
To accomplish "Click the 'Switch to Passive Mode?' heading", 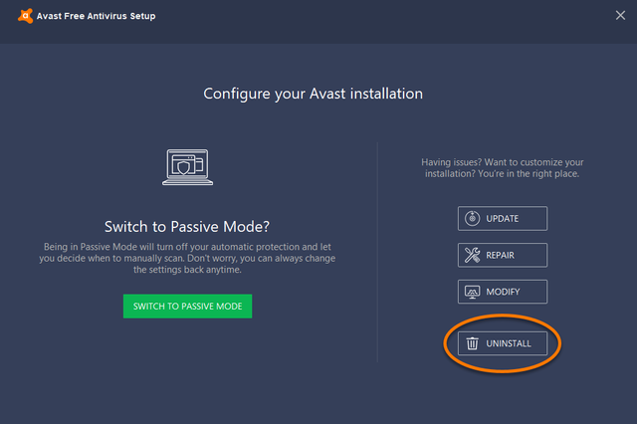I will click(187, 227).
